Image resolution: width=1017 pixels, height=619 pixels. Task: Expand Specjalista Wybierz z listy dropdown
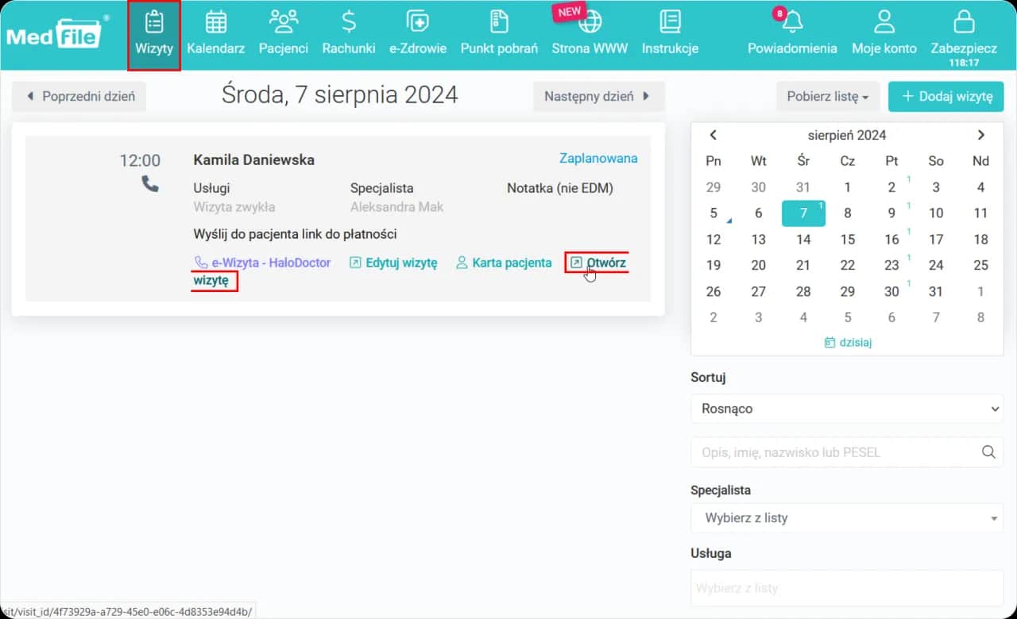(847, 518)
